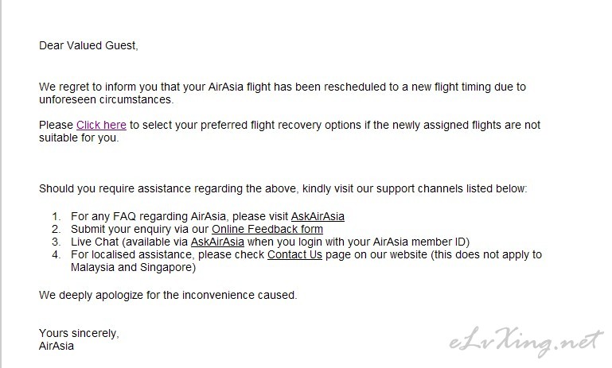Click the "We deeply apologize" sentence
The width and height of the screenshot is (612, 368).
(x=168, y=295)
